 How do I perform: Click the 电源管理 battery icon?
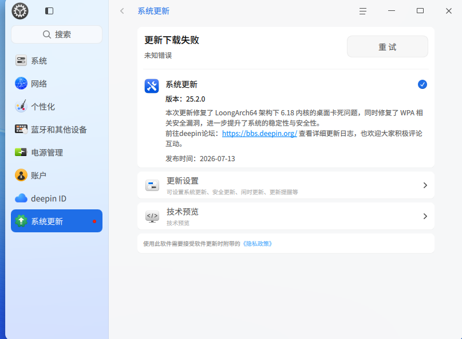pos(21,153)
